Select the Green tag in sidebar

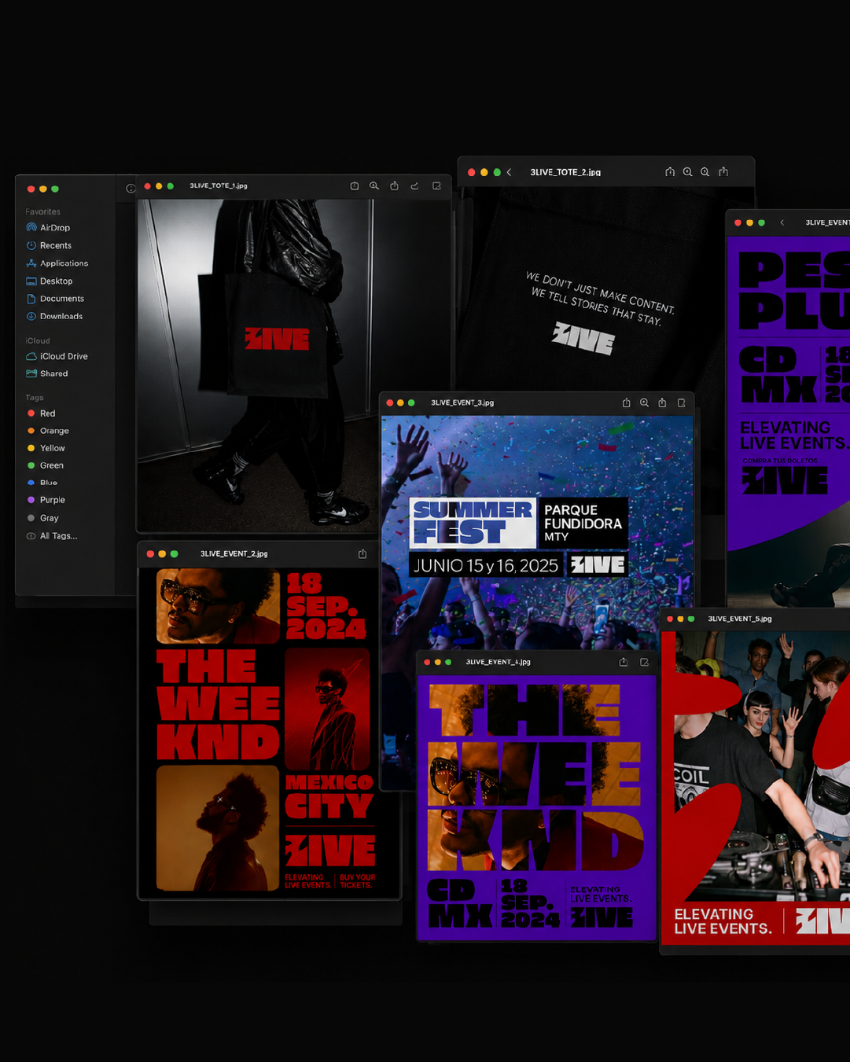pyautogui.click(x=46, y=465)
